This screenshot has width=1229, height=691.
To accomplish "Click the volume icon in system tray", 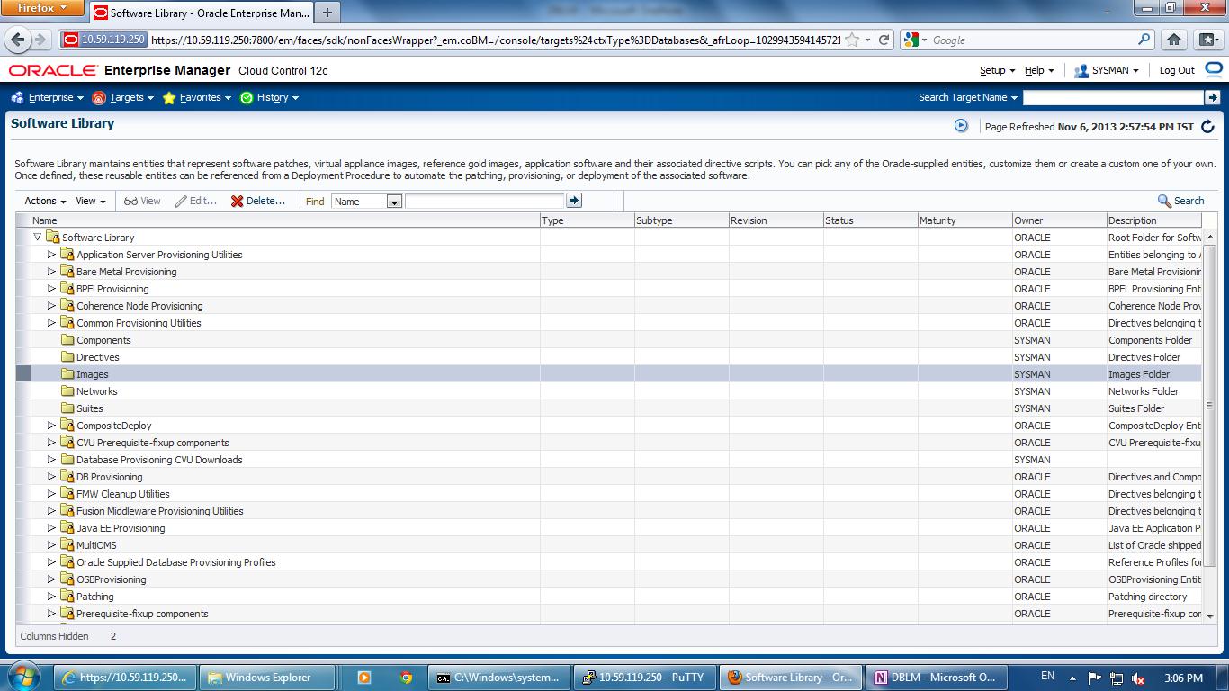I will click(x=1139, y=678).
